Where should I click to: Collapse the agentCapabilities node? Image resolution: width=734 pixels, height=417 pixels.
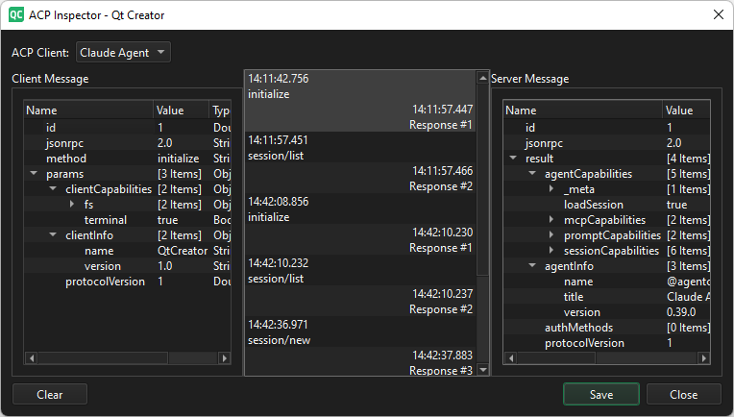click(x=532, y=174)
